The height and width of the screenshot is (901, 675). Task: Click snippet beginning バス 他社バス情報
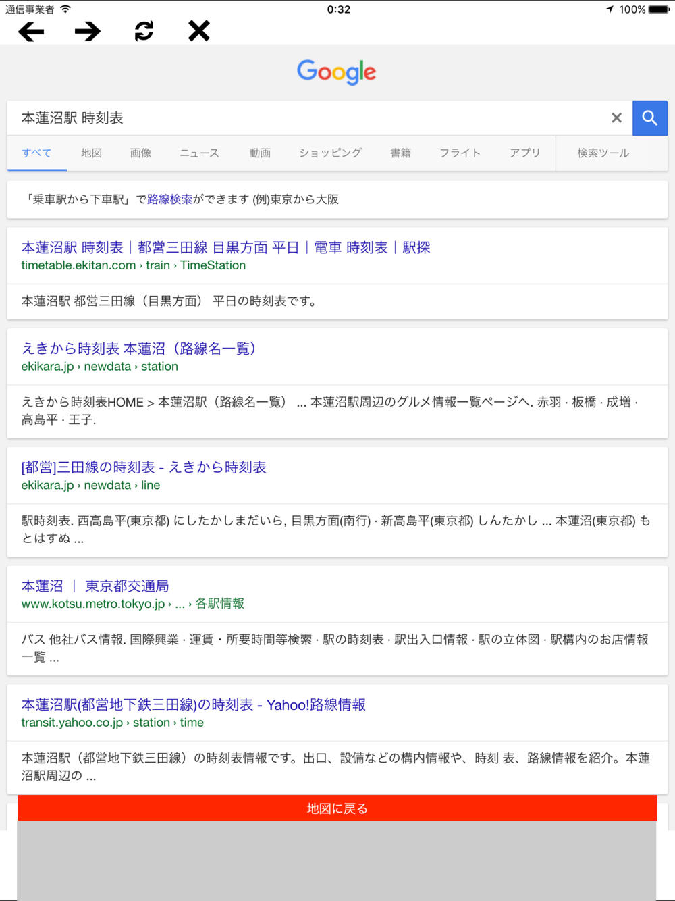coord(335,648)
